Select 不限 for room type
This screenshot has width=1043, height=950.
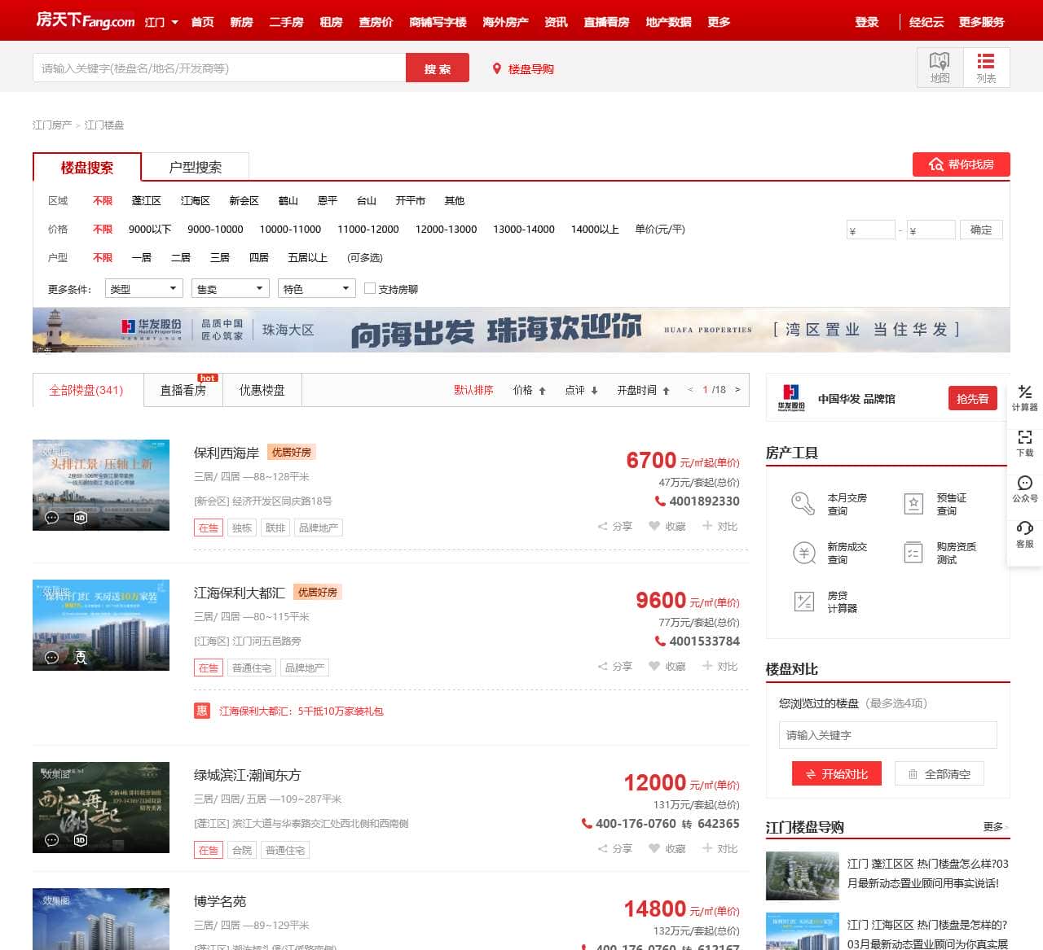(103, 257)
